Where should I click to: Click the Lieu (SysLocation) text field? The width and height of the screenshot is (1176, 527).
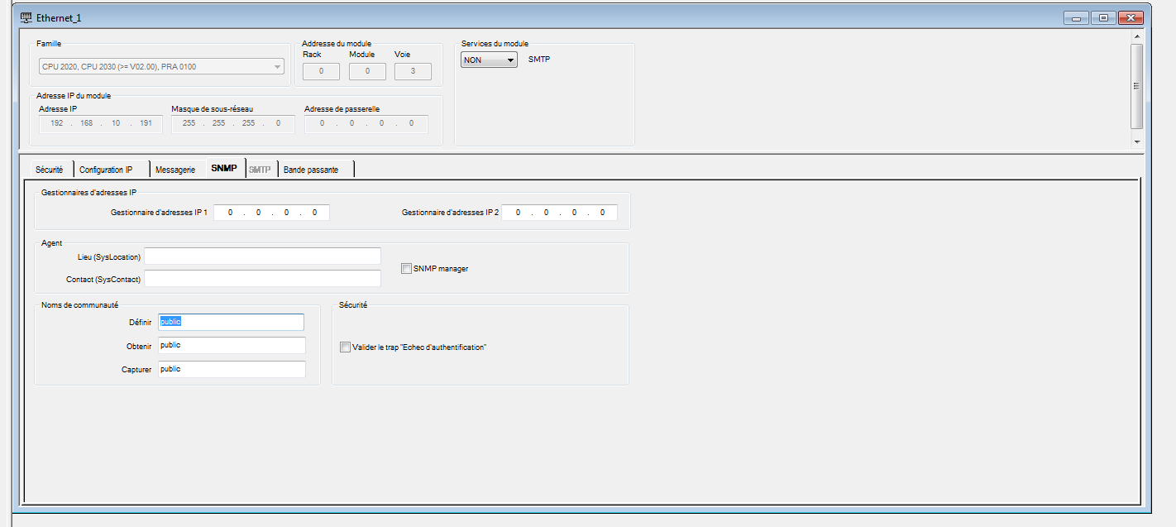[262, 256]
